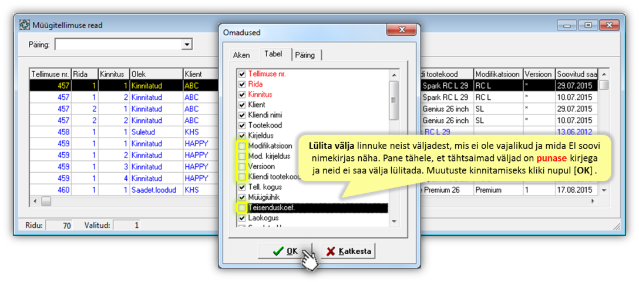Viewport: 639px width, 282px height.
Task: Click into the Päring combo box field
Action: 118,45
